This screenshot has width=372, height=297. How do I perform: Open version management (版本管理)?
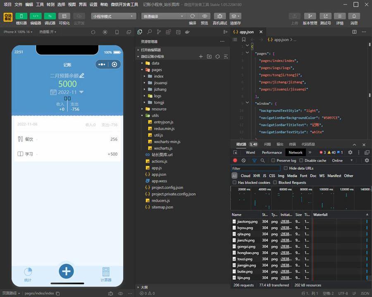(310, 16)
